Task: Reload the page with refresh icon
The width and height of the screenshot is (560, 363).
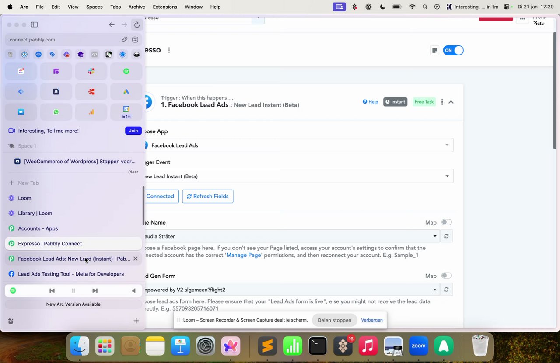Action: 137,25
